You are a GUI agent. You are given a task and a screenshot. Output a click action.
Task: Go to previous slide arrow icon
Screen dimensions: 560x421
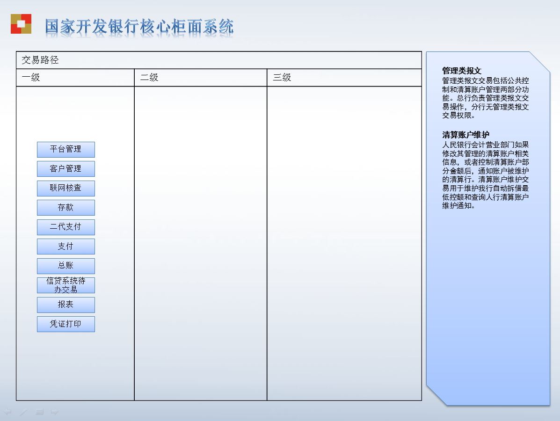pos(7,412)
